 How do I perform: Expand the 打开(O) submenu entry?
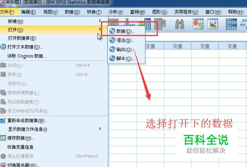pos(53,30)
